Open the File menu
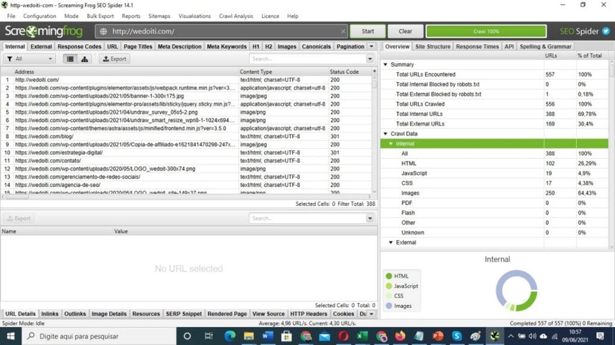The height and width of the screenshot is (345, 615). 11,16
